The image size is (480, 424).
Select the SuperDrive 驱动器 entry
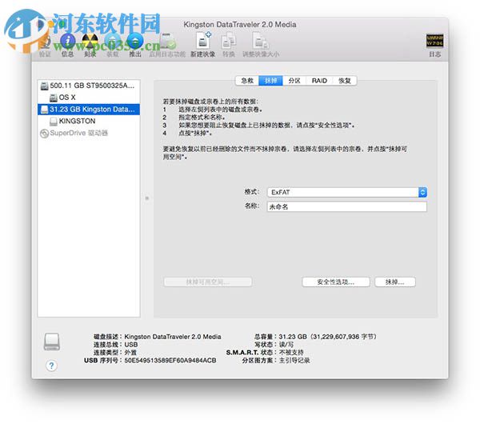coord(89,133)
